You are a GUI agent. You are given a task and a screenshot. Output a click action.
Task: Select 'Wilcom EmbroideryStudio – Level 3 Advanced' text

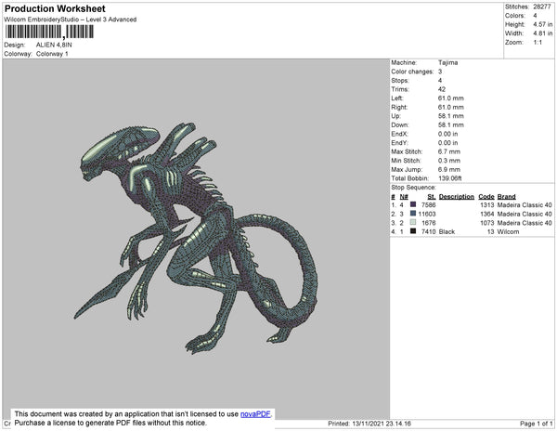pyautogui.click(x=71, y=20)
